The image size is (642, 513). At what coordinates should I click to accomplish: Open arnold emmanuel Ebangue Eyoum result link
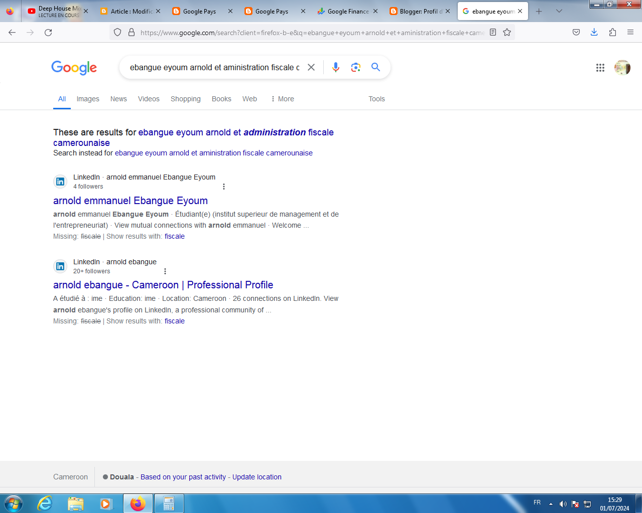pyautogui.click(x=131, y=201)
